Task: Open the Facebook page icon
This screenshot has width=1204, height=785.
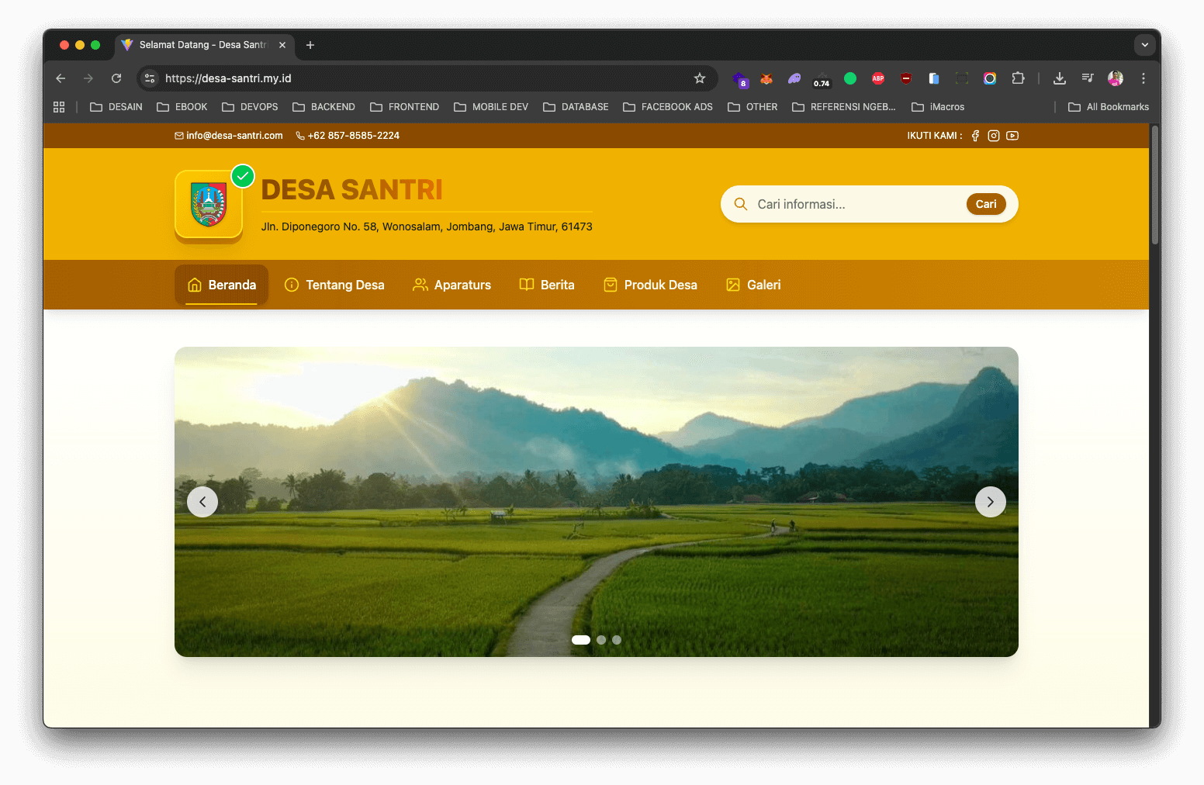Action: pyautogui.click(x=975, y=136)
